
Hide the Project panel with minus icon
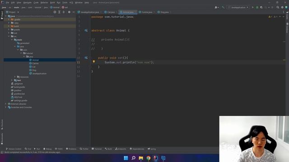(x=74, y=12)
